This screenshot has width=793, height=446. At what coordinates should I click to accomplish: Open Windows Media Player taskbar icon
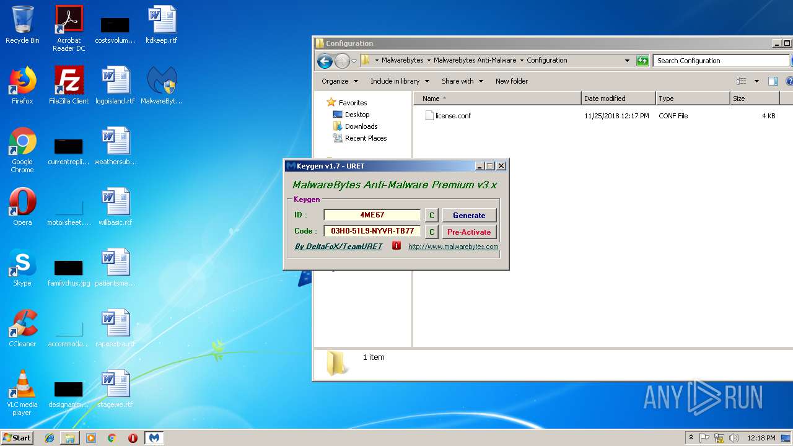click(x=91, y=438)
